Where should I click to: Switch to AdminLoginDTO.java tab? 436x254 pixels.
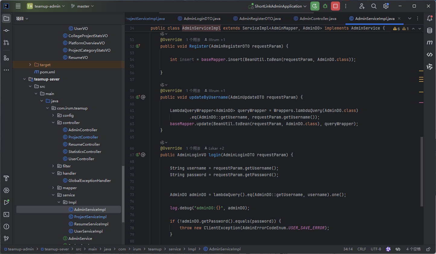pos(199,19)
